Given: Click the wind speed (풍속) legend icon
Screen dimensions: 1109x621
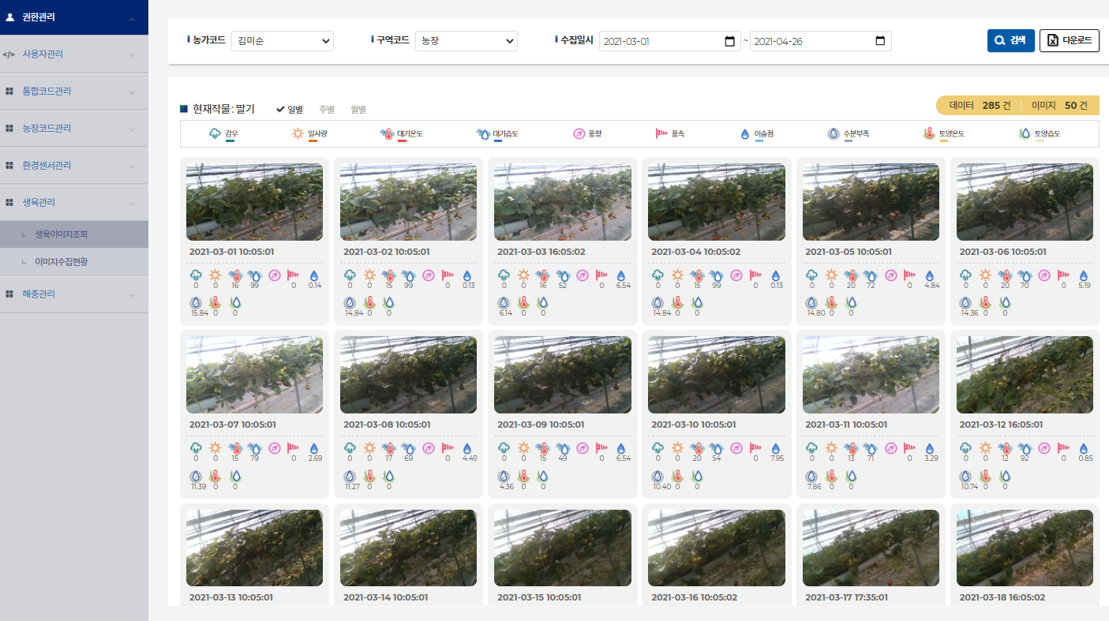Looking at the screenshot, I should click(661, 133).
